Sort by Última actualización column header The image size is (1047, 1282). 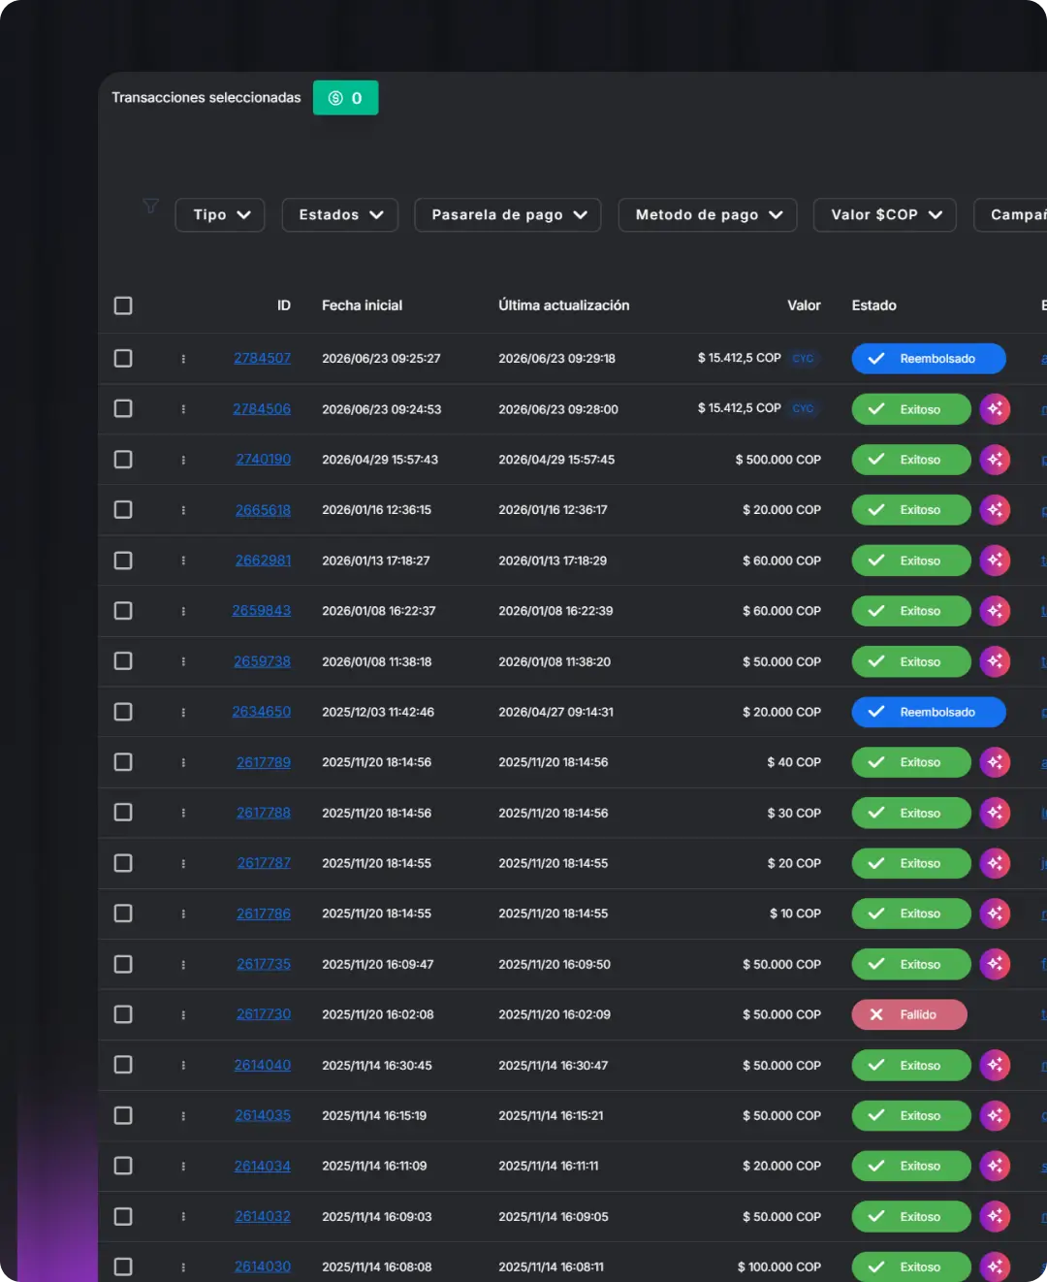pos(564,305)
